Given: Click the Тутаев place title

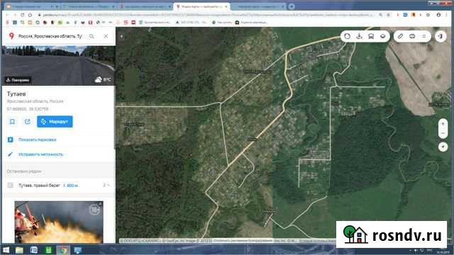Looking at the screenshot, I should (16, 94).
